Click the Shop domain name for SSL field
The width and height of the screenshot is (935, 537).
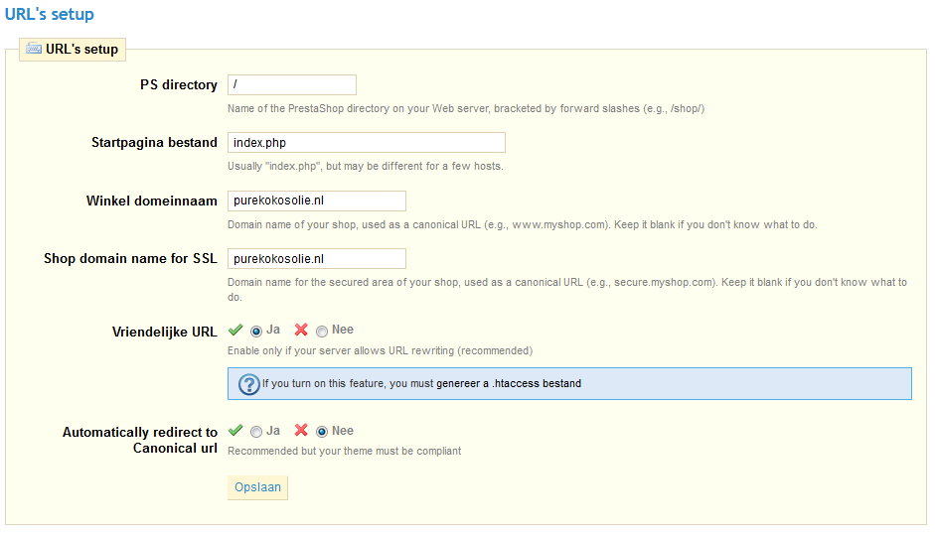(x=317, y=259)
